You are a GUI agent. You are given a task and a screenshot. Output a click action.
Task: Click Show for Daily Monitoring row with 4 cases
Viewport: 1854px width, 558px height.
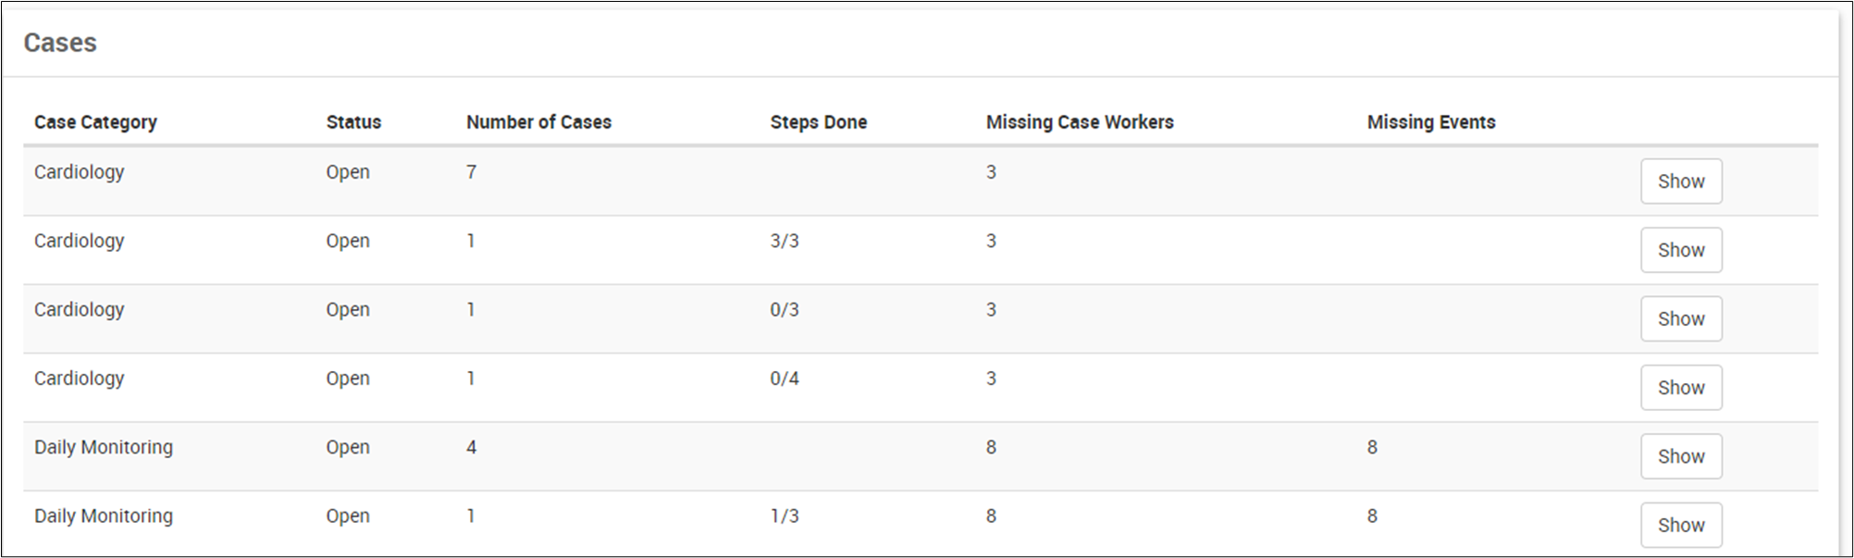(1680, 456)
